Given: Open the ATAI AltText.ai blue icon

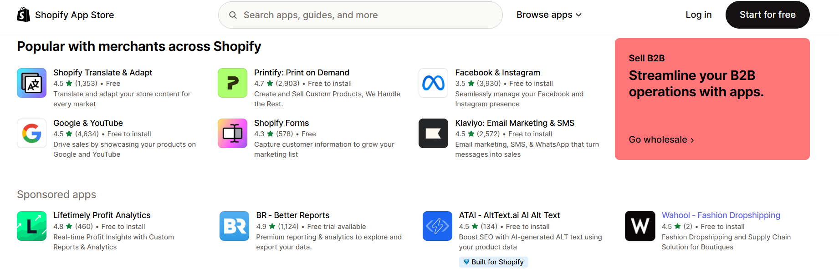Looking at the screenshot, I should [437, 226].
